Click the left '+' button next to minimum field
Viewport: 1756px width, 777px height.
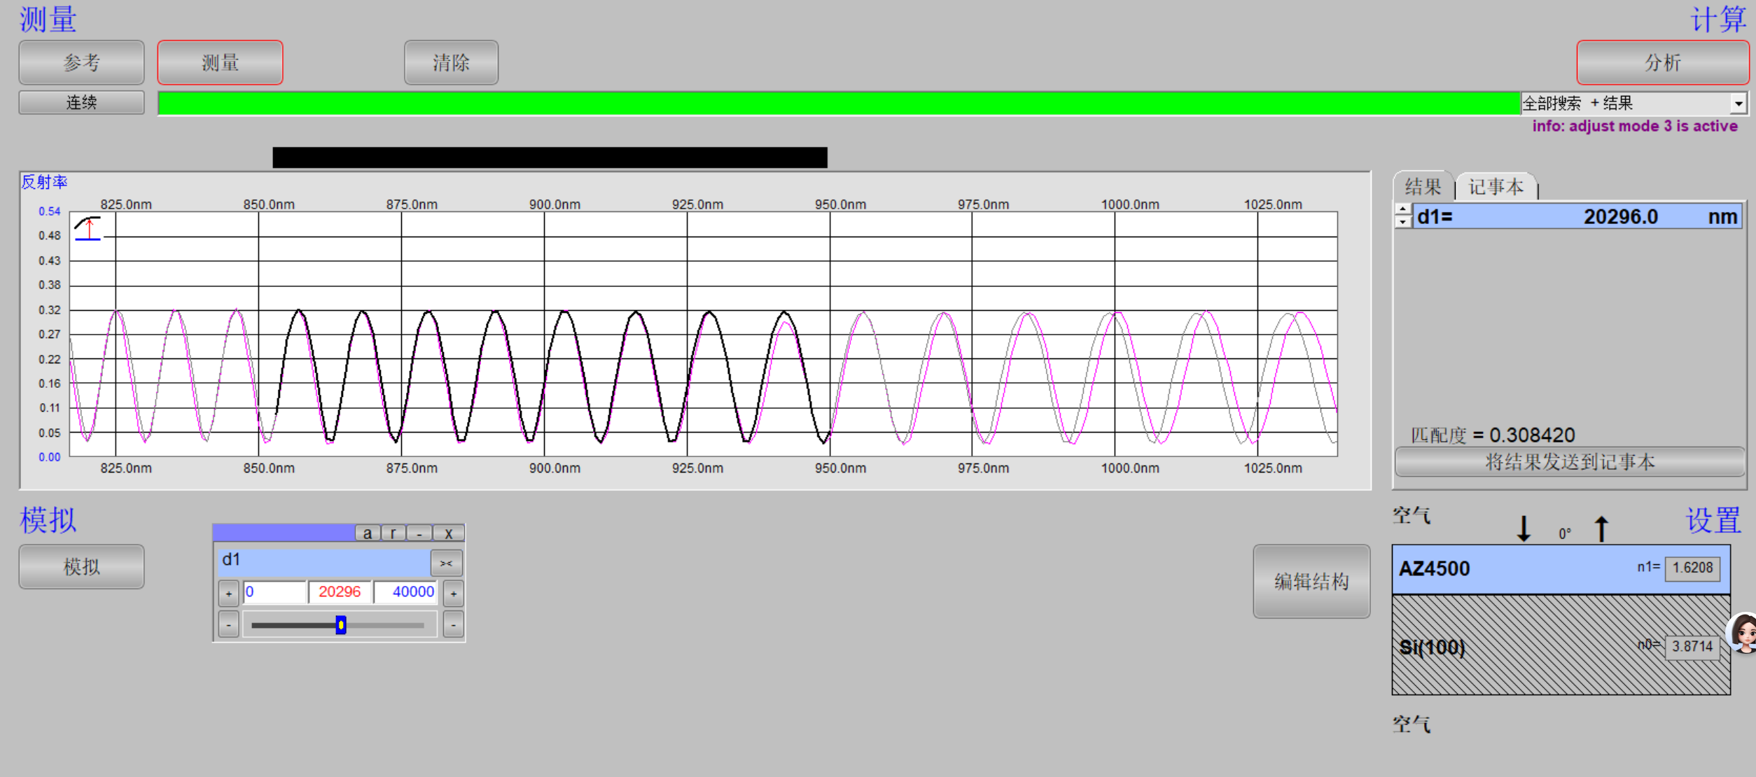tap(229, 594)
